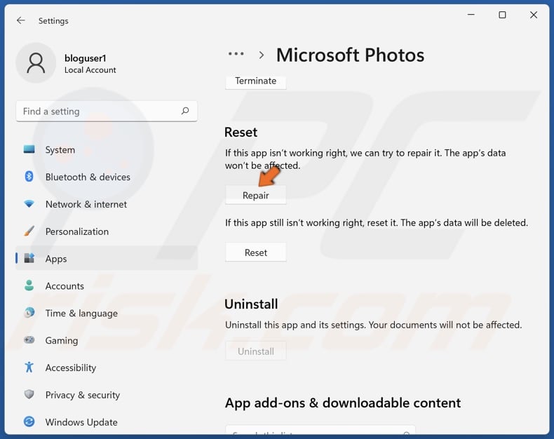Image resolution: width=554 pixels, height=439 pixels.
Task: Open Accessibility settings label
Action: (71, 368)
